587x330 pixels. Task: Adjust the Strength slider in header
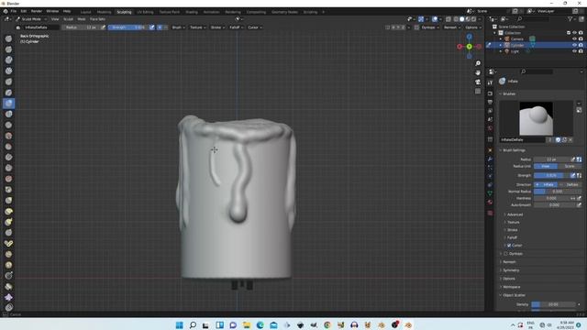pyautogui.click(x=128, y=27)
